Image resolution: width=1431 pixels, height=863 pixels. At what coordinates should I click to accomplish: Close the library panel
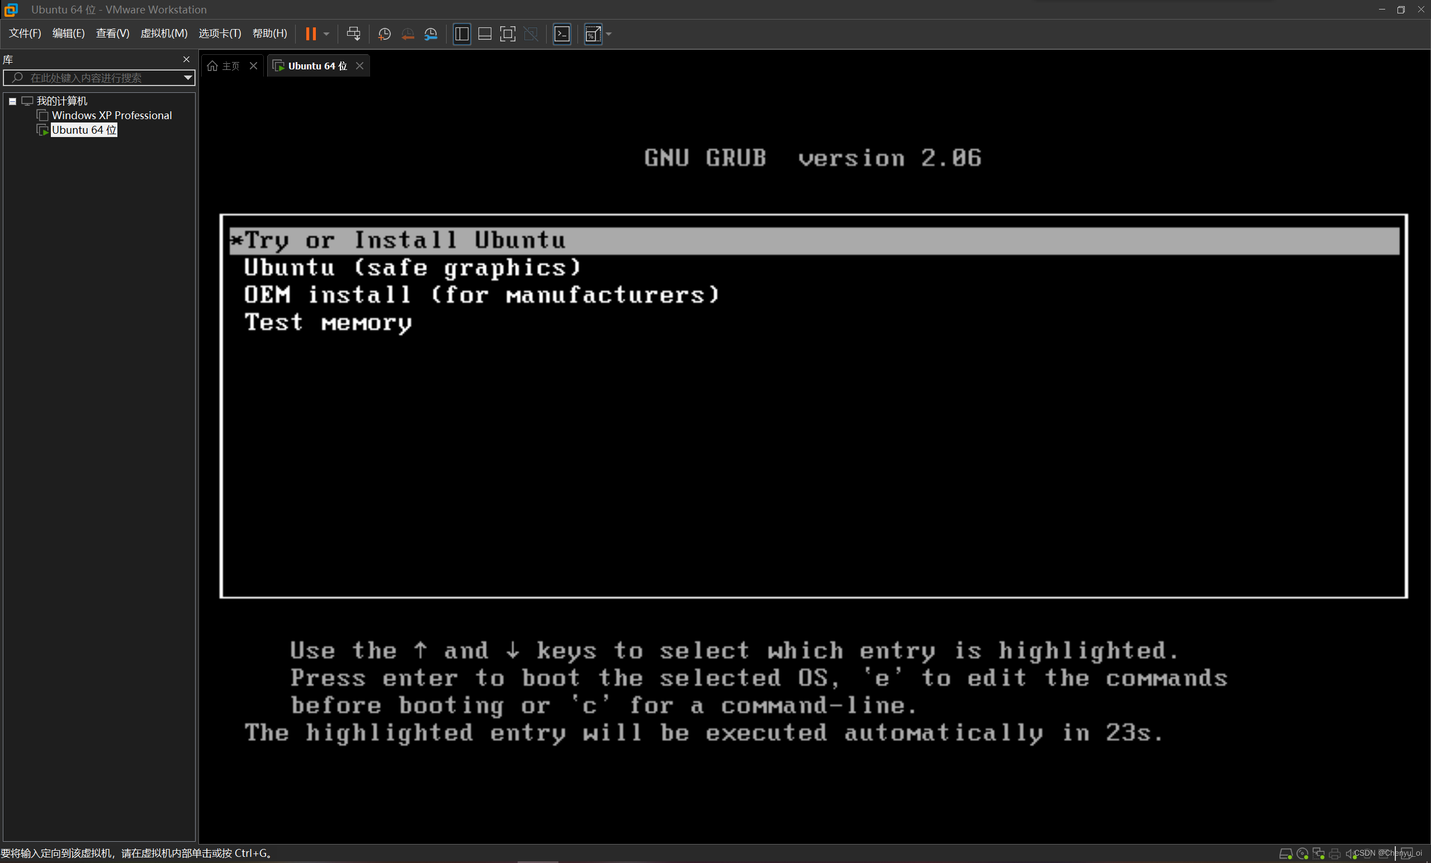[x=187, y=59]
